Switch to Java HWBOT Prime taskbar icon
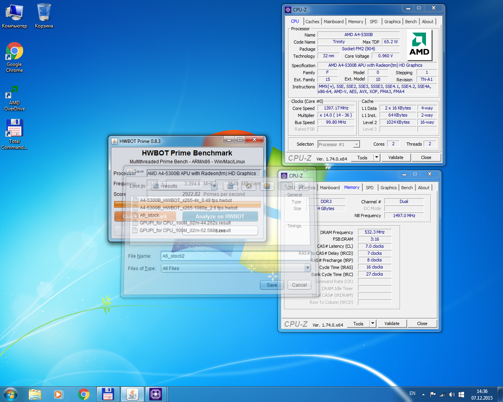Screen dimensions: 503x402 132,394
